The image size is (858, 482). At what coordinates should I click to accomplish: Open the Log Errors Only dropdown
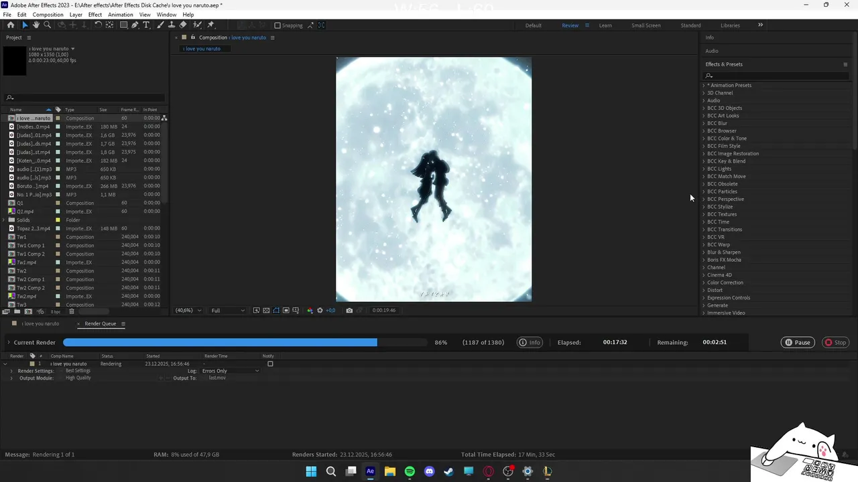tap(230, 371)
